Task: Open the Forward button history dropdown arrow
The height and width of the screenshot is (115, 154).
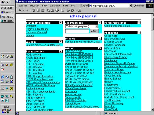Action: [x=30, y=10]
